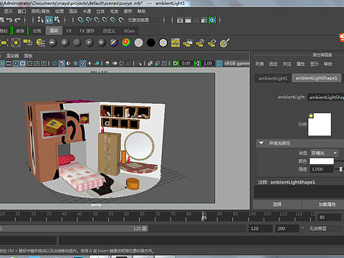344x258 pixels.
Task: Create ramp shader rainbow sphere icon
Action: [126, 43]
